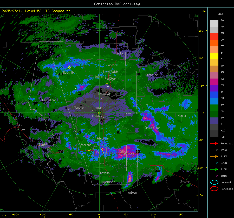Click the Limestone label
The height and width of the screenshot is (218, 234).
[x=49, y=100]
